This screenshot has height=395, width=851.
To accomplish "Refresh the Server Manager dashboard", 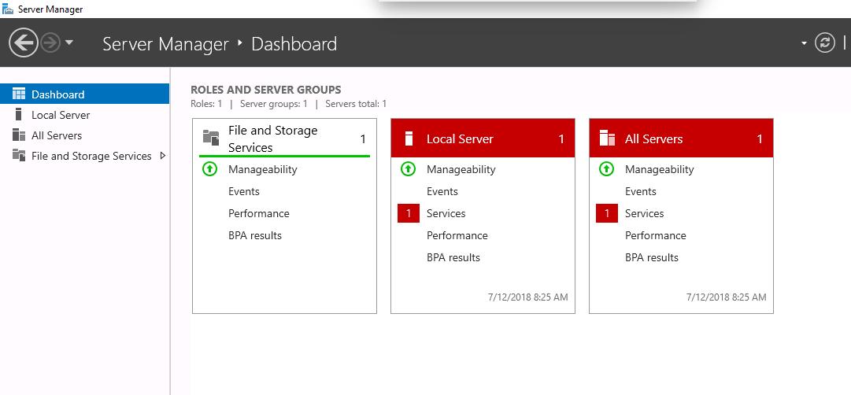I will point(824,43).
